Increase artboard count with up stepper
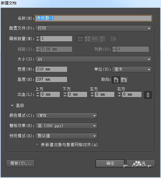This screenshot has height=178, width=161. 38,37
